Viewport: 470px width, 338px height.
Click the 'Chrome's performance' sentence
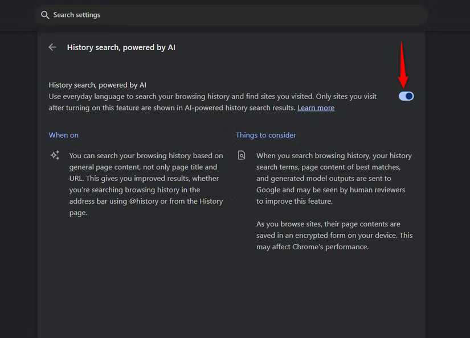point(319,247)
